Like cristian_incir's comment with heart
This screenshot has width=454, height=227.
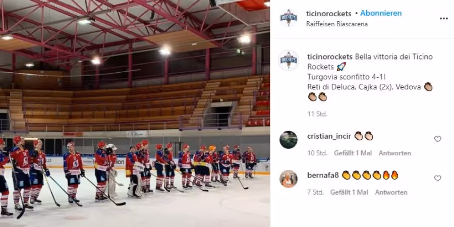coord(437,139)
